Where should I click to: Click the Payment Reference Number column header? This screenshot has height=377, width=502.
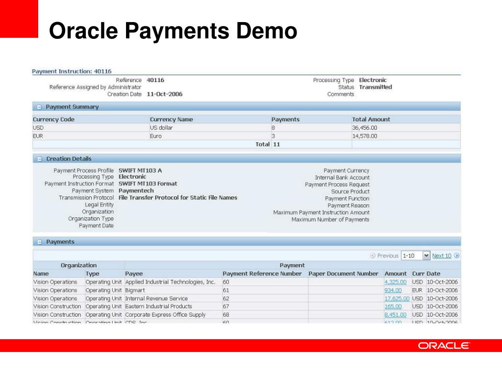262,274
